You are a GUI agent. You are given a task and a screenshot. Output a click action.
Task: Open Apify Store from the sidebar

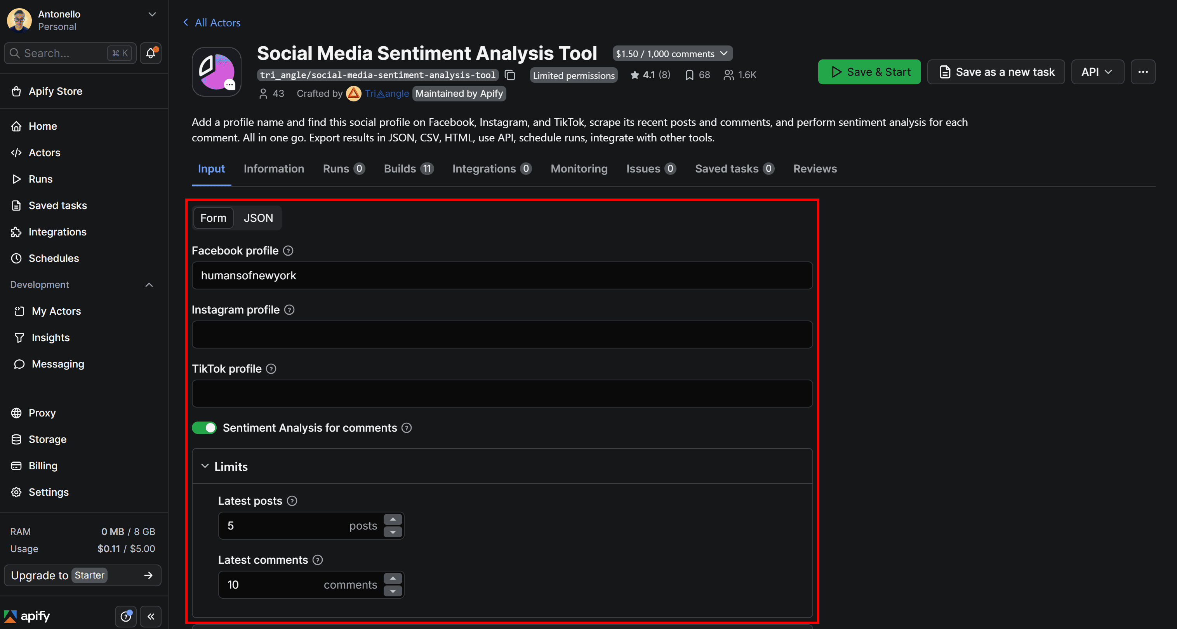click(55, 91)
